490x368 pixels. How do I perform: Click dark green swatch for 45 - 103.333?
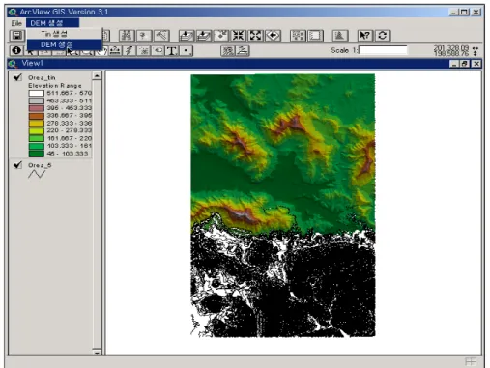[x=36, y=154]
